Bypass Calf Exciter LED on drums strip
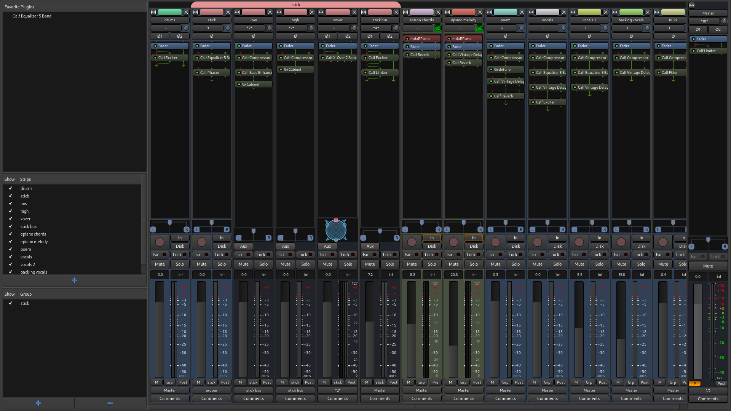 155,58
